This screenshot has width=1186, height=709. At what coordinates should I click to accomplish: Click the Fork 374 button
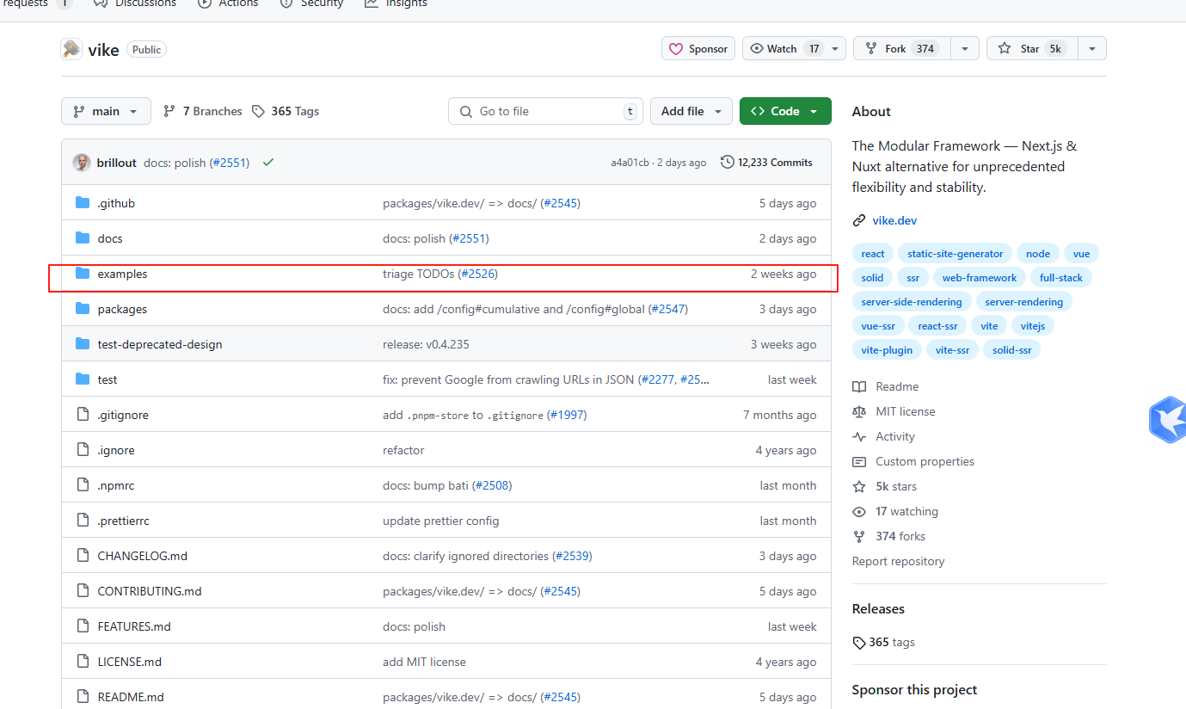pyautogui.click(x=901, y=49)
